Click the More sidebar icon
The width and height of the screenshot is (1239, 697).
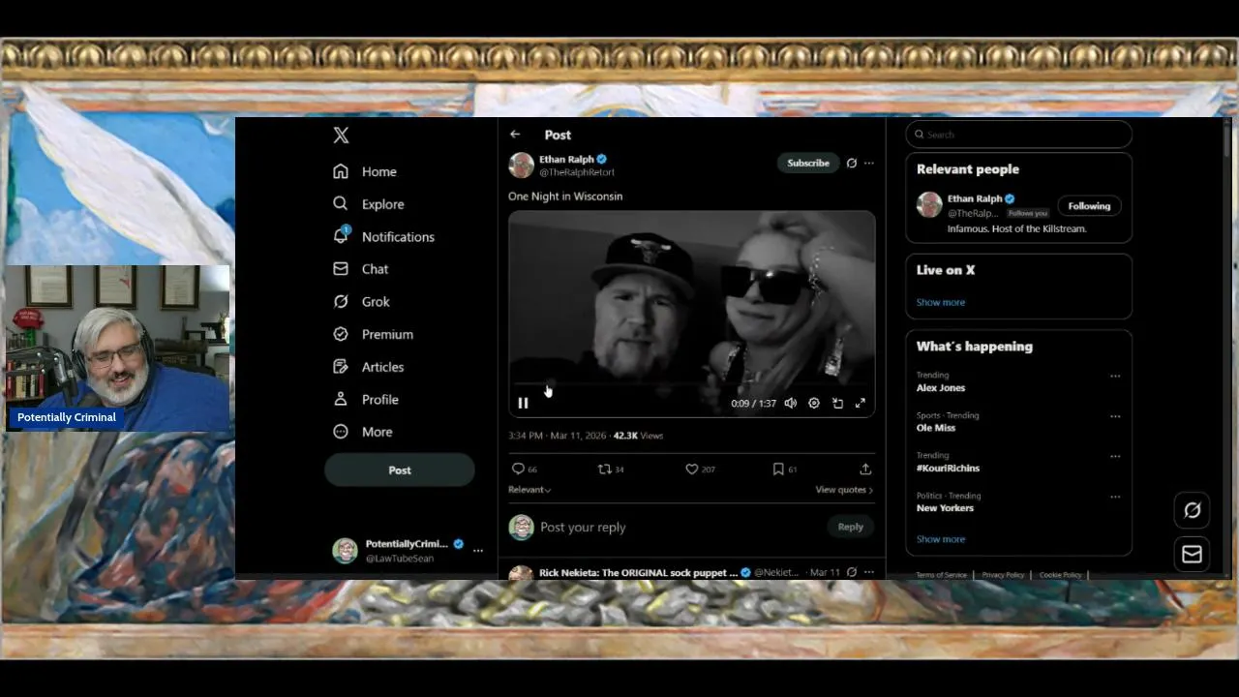click(x=341, y=432)
